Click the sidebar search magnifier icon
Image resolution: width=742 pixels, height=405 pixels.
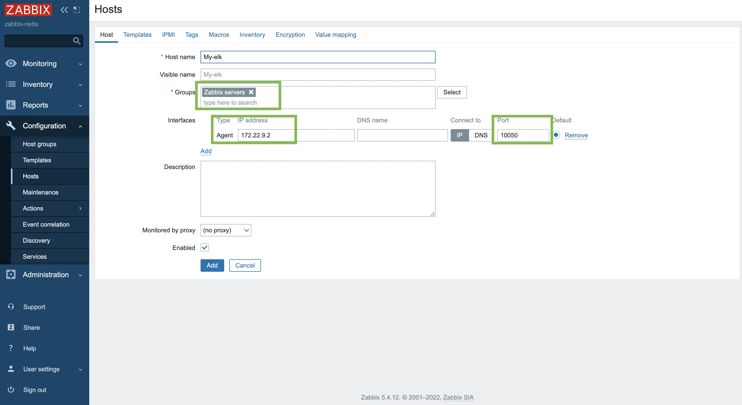click(x=77, y=41)
